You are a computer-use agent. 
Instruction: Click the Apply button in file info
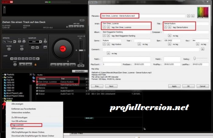pos(174,86)
